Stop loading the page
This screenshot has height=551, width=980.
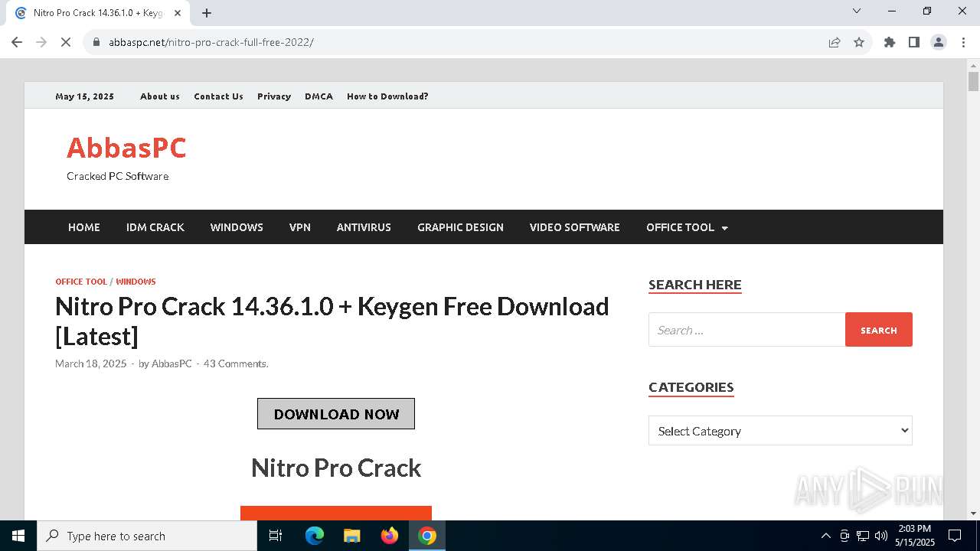(66, 42)
